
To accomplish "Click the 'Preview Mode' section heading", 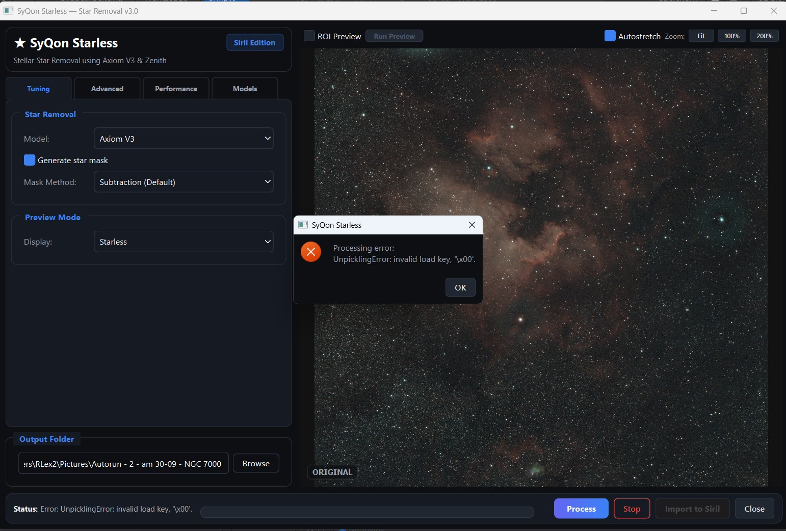I will pyautogui.click(x=53, y=217).
